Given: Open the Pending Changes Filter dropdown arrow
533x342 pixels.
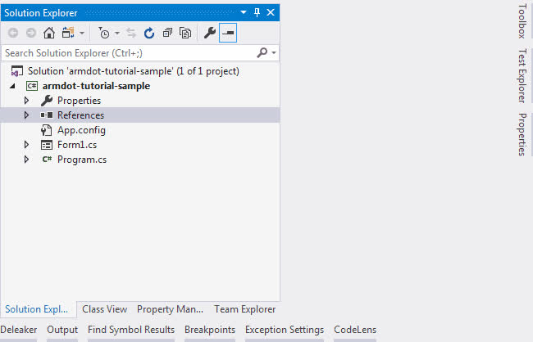Looking at the screenshot, I should click(x=117, y=34).
